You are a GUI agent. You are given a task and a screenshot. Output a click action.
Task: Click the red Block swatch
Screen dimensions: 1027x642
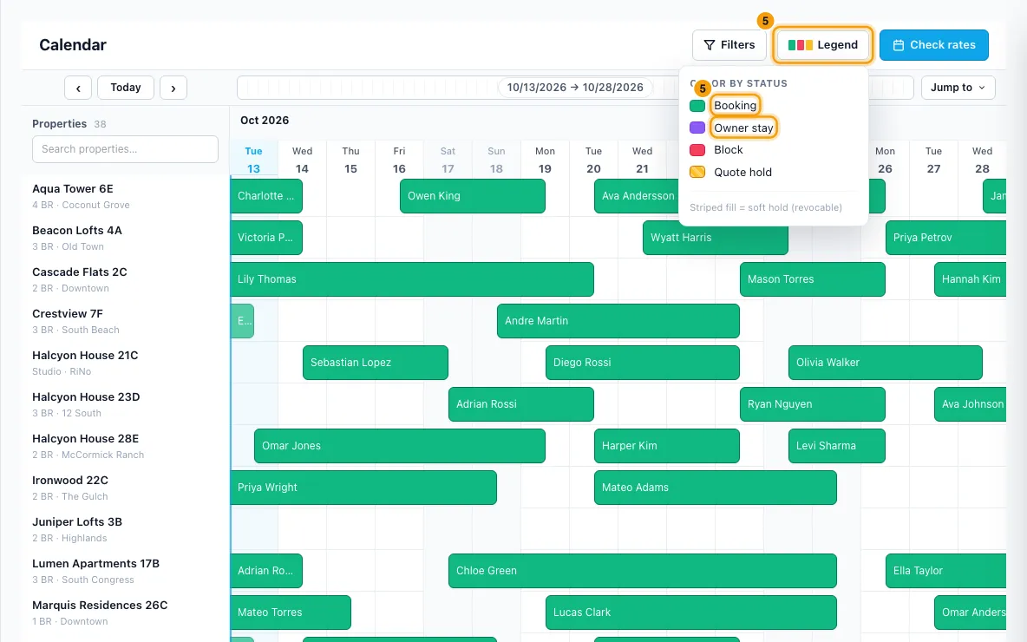[x=697, y=150]
